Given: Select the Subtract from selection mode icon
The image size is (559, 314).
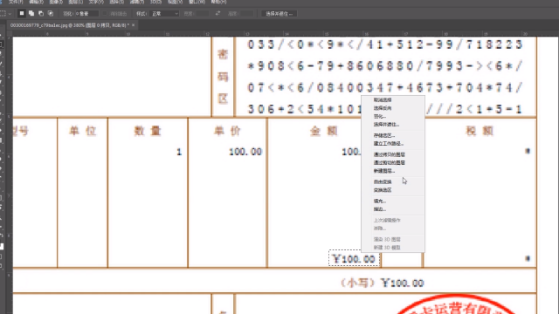Looking at the screenshot, I should tap(41, 14).
